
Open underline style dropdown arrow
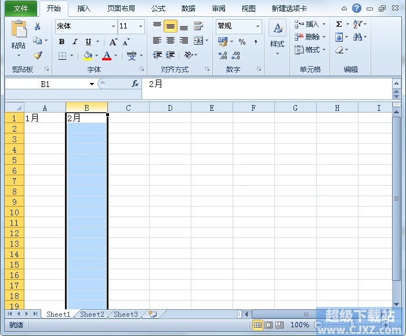(x=97, y=41)
